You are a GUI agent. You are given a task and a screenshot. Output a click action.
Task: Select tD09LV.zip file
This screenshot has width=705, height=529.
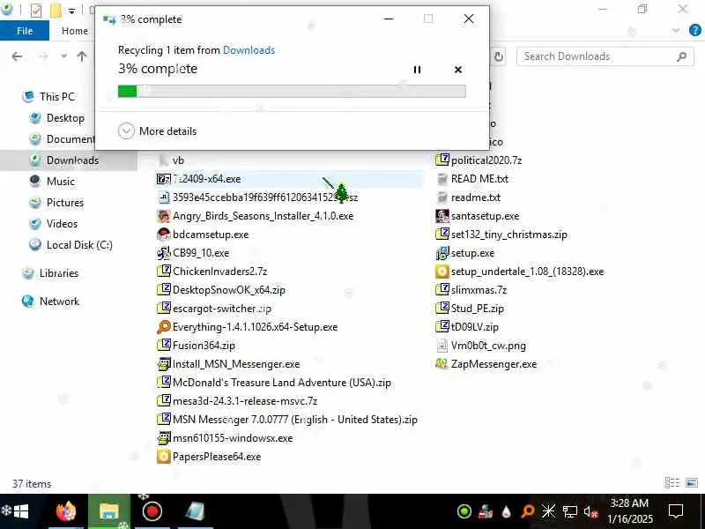[467, 327]
